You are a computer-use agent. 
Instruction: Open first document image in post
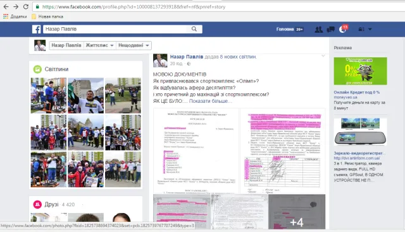pos(196,151)
